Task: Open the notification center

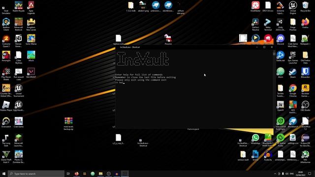Action: click(310, 174)
